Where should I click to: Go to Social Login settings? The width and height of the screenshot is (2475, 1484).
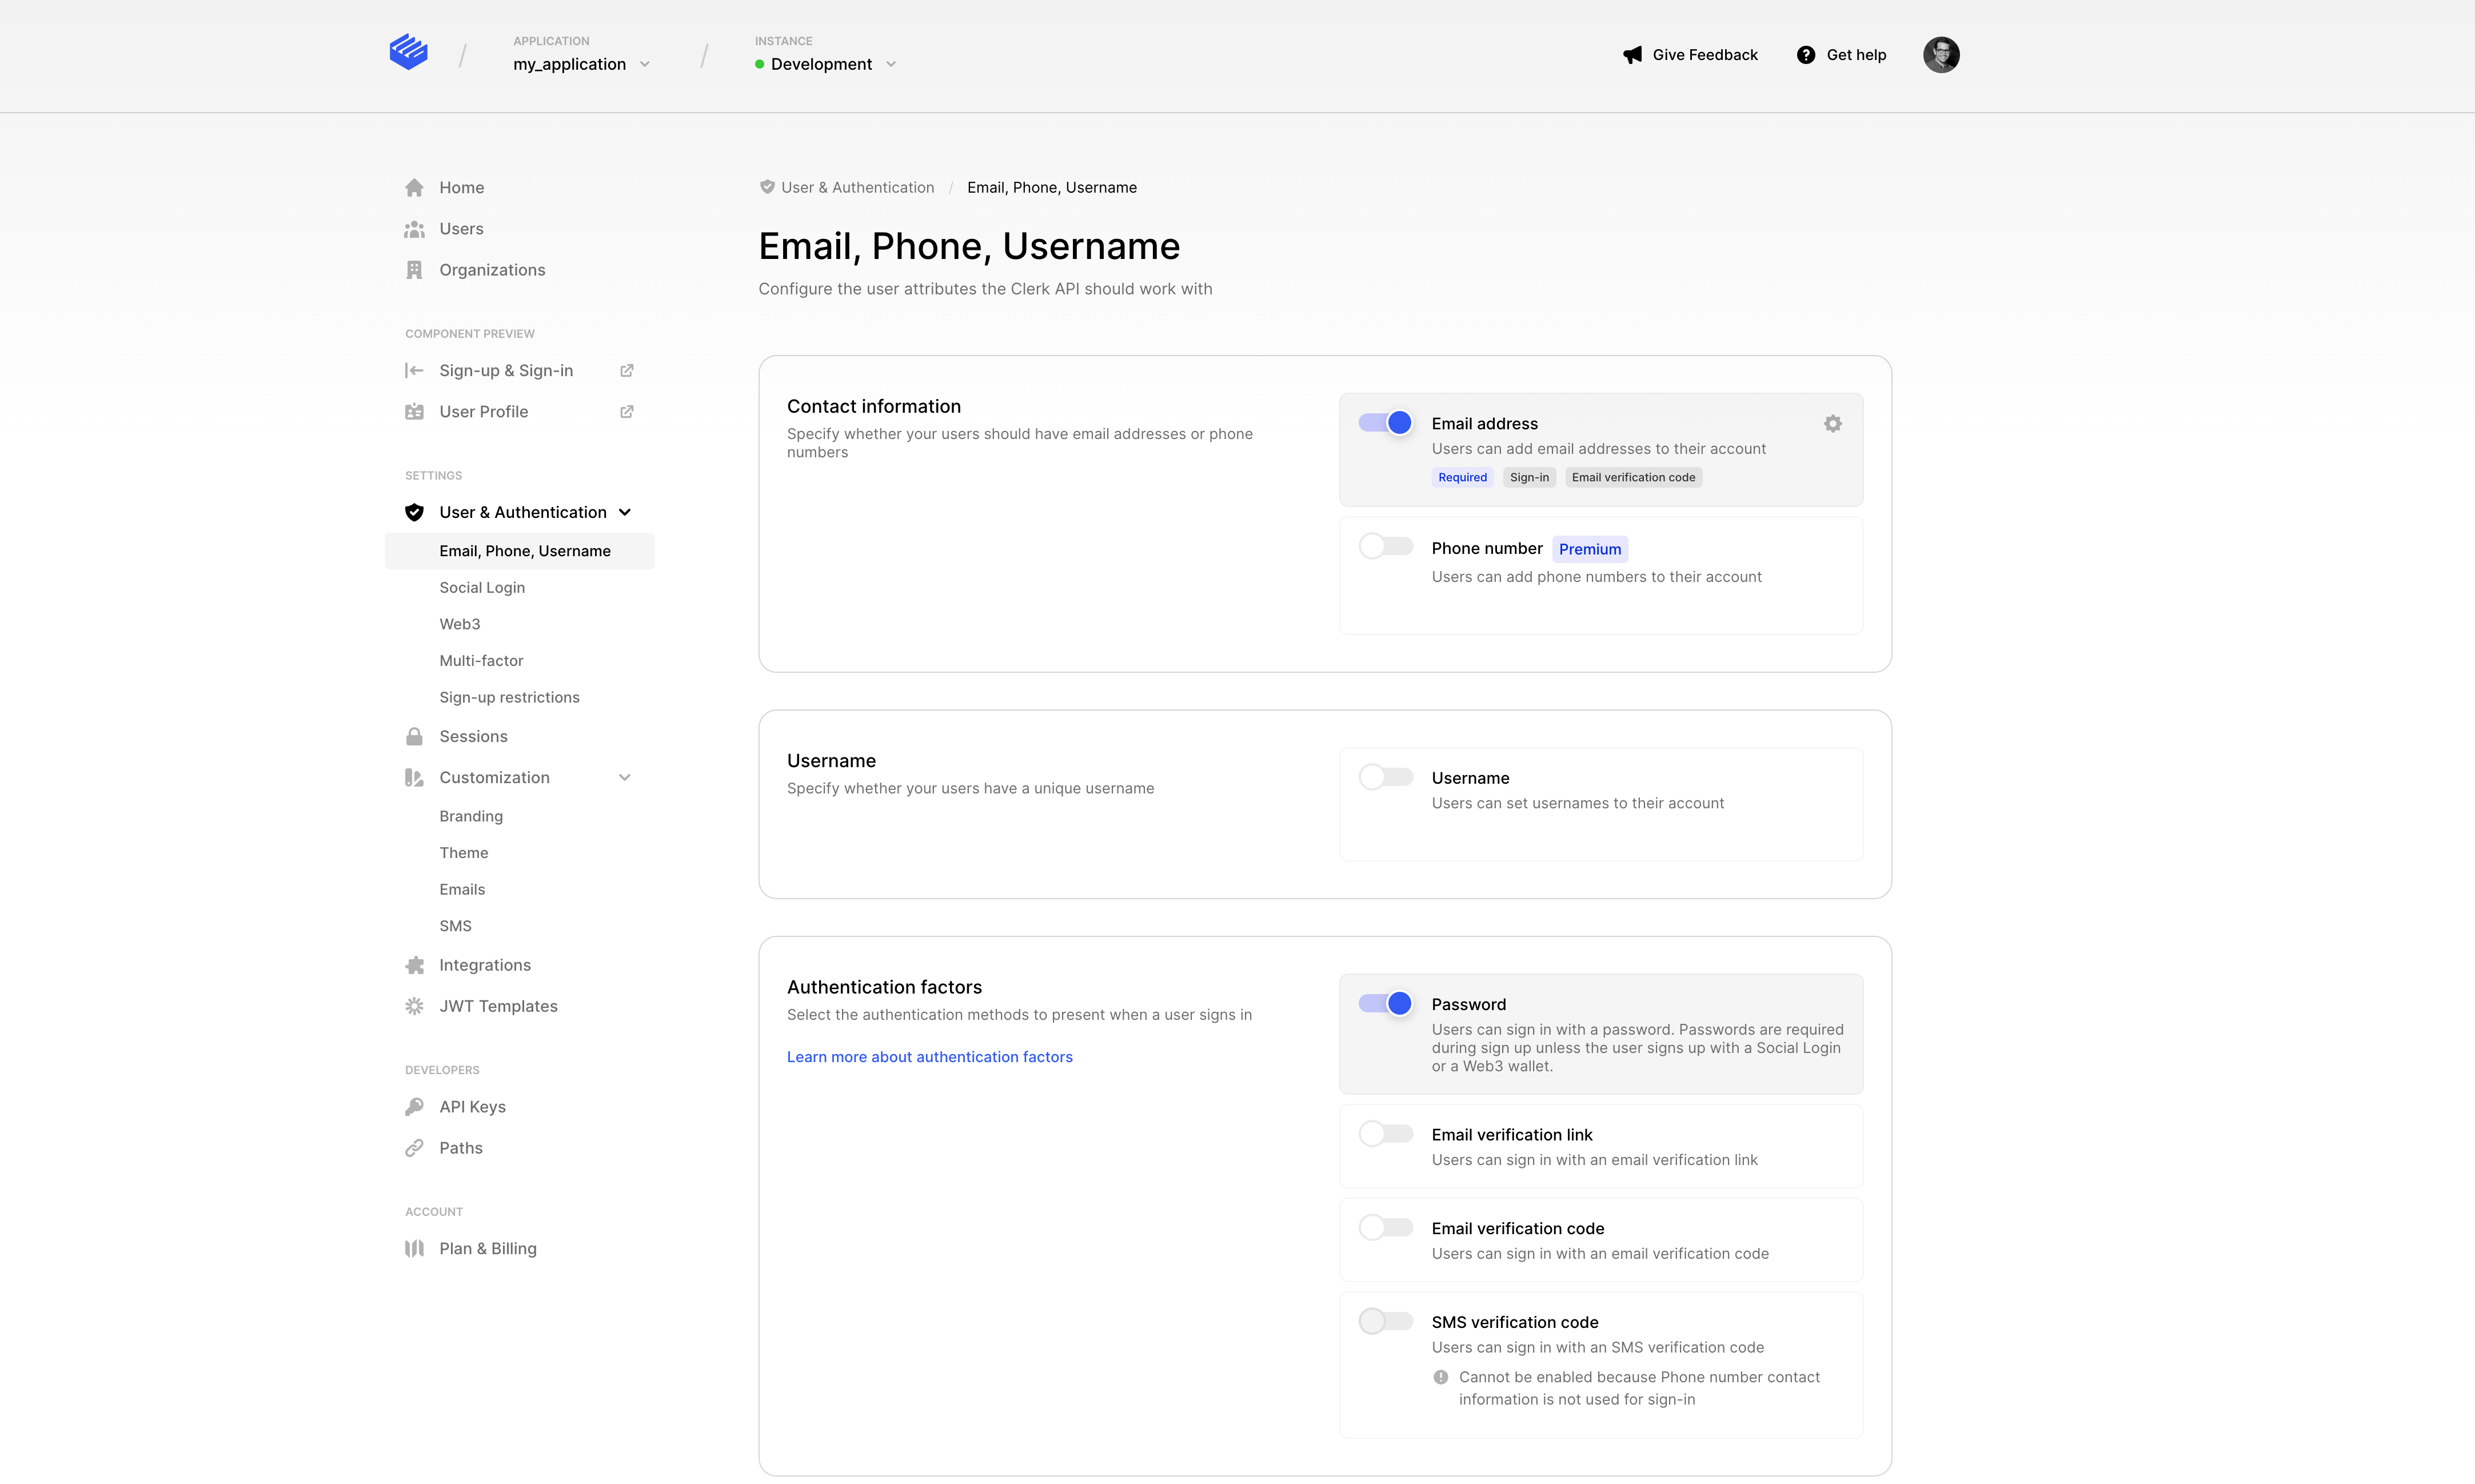482,588
